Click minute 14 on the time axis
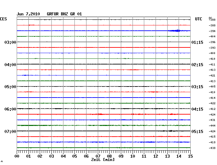 pyautogui.click(x=179, y=156)
